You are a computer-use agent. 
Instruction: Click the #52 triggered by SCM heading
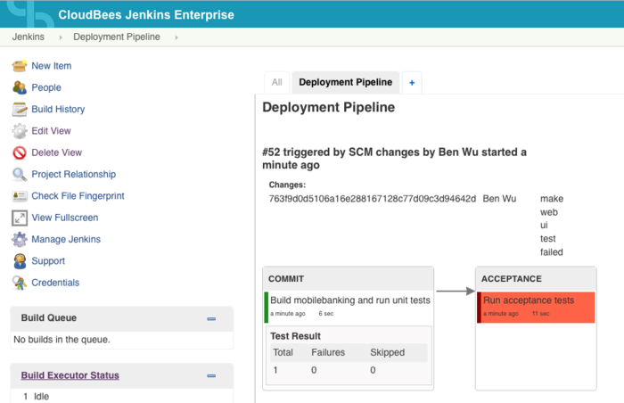tap(394, 159)
